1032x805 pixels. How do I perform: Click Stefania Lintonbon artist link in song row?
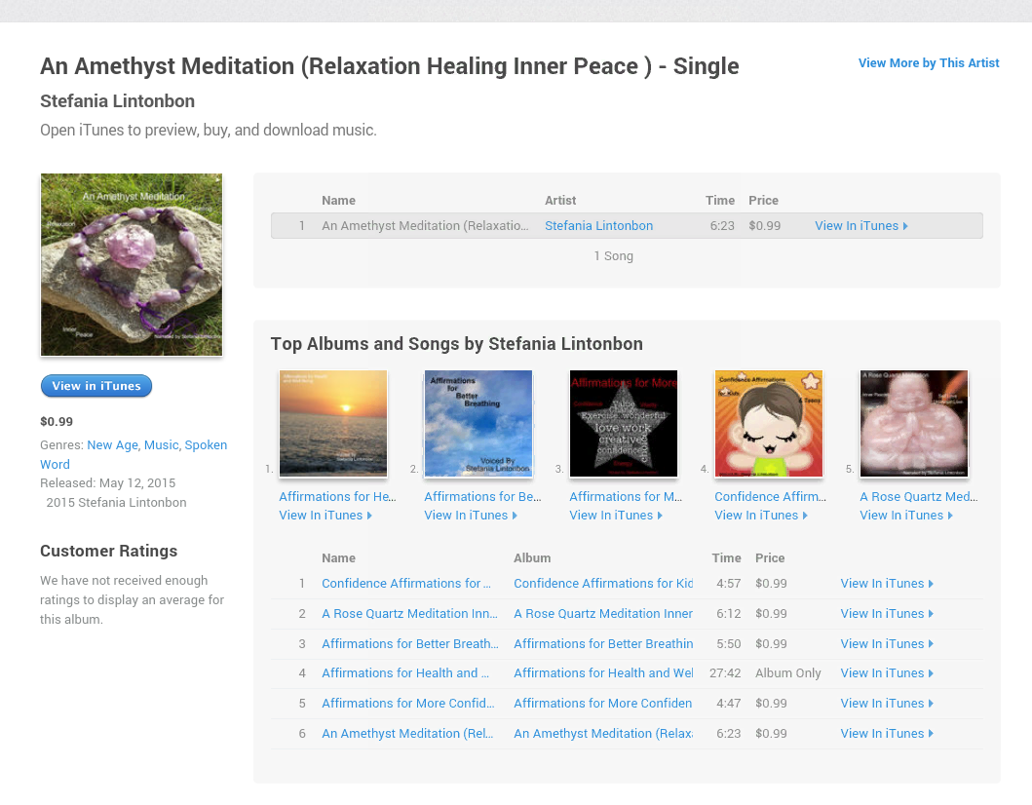coord(598,226)
